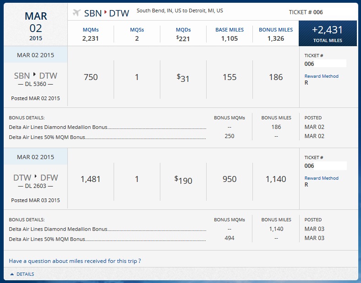Click the TICKET # 006 header text
This screenshot has width=361, height=283.
306,12
